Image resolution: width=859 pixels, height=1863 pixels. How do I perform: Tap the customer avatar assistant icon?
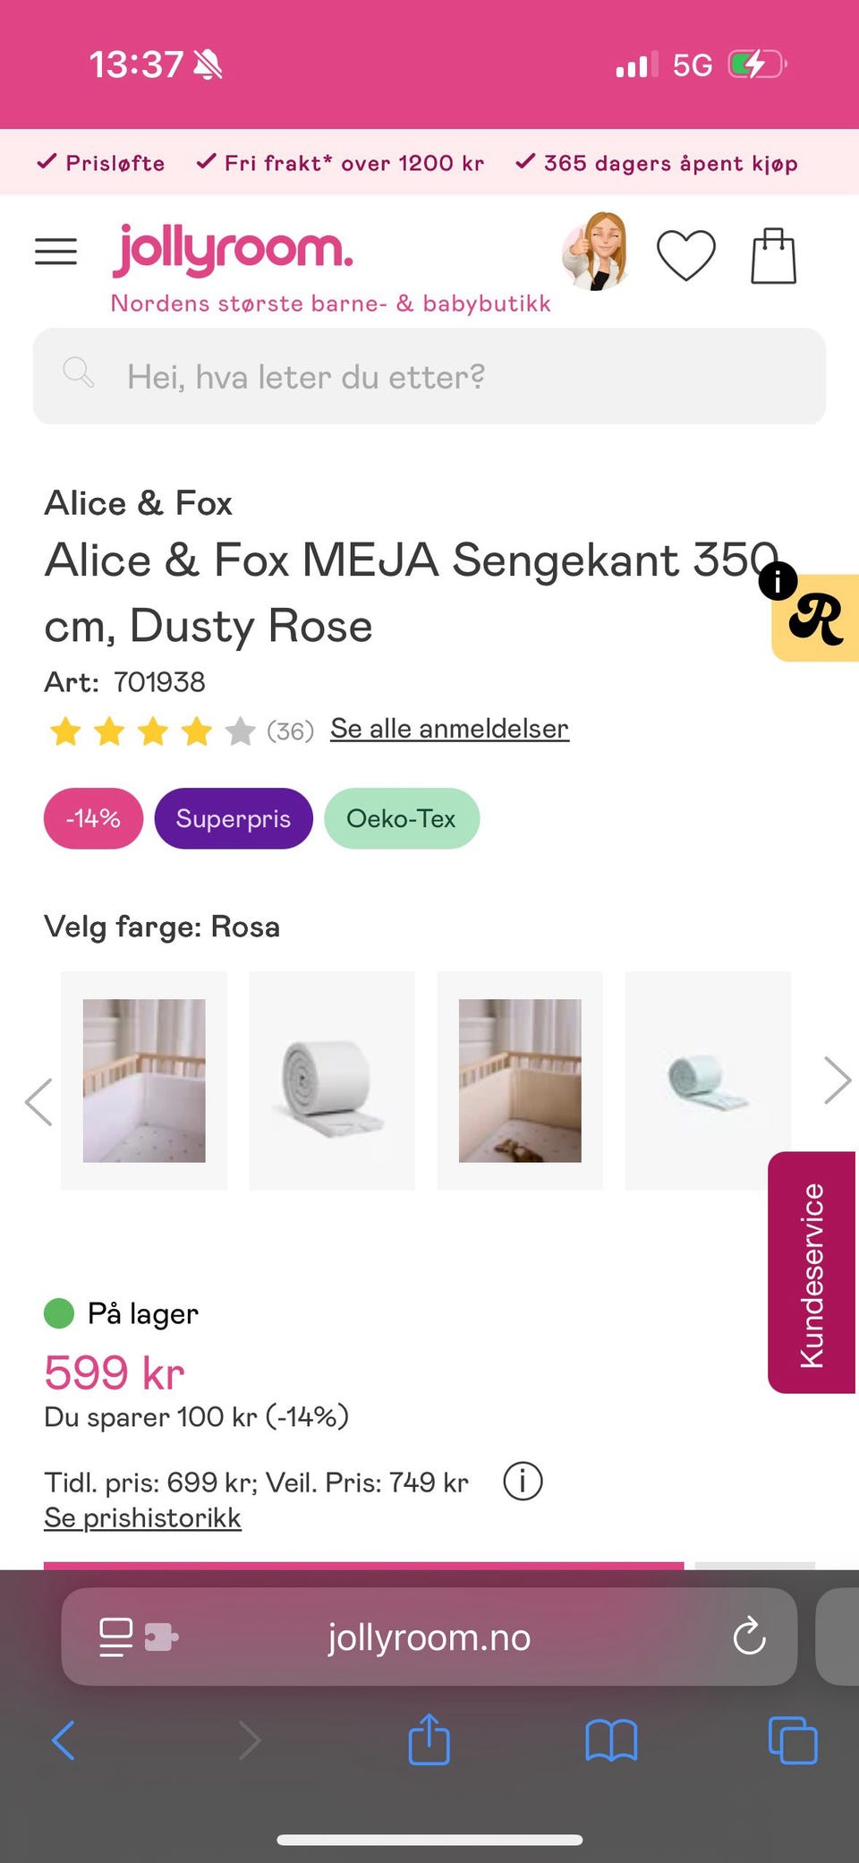click(x=594, y=252)
